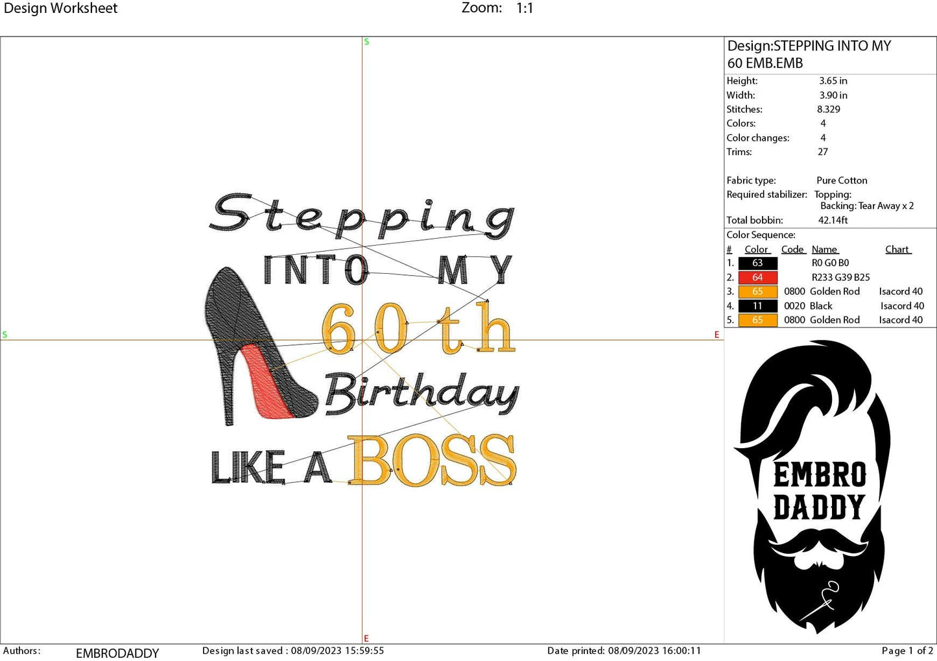This screenshot has height=661, width=937.
Task: Open the Zoom 1:1 selector
Action: tap(523, 8)
